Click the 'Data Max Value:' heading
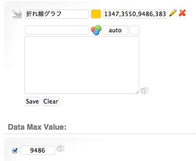Image resolution: width=196 pixels, height=161 pixels. (37, 127)
